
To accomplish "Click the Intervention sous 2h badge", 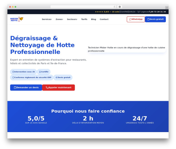I will point(23,72).
